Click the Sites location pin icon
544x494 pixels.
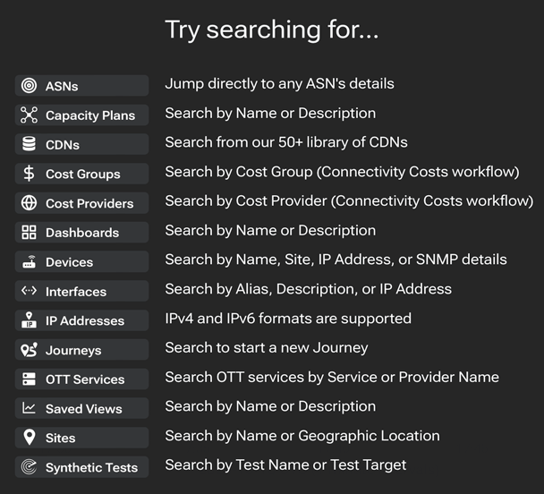(29, 438)
